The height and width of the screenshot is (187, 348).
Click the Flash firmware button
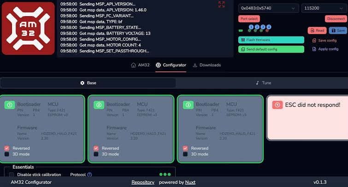271,40
